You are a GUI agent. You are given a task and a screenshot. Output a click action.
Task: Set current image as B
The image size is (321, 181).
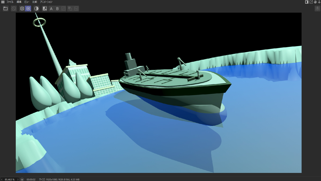pos(57,9)
